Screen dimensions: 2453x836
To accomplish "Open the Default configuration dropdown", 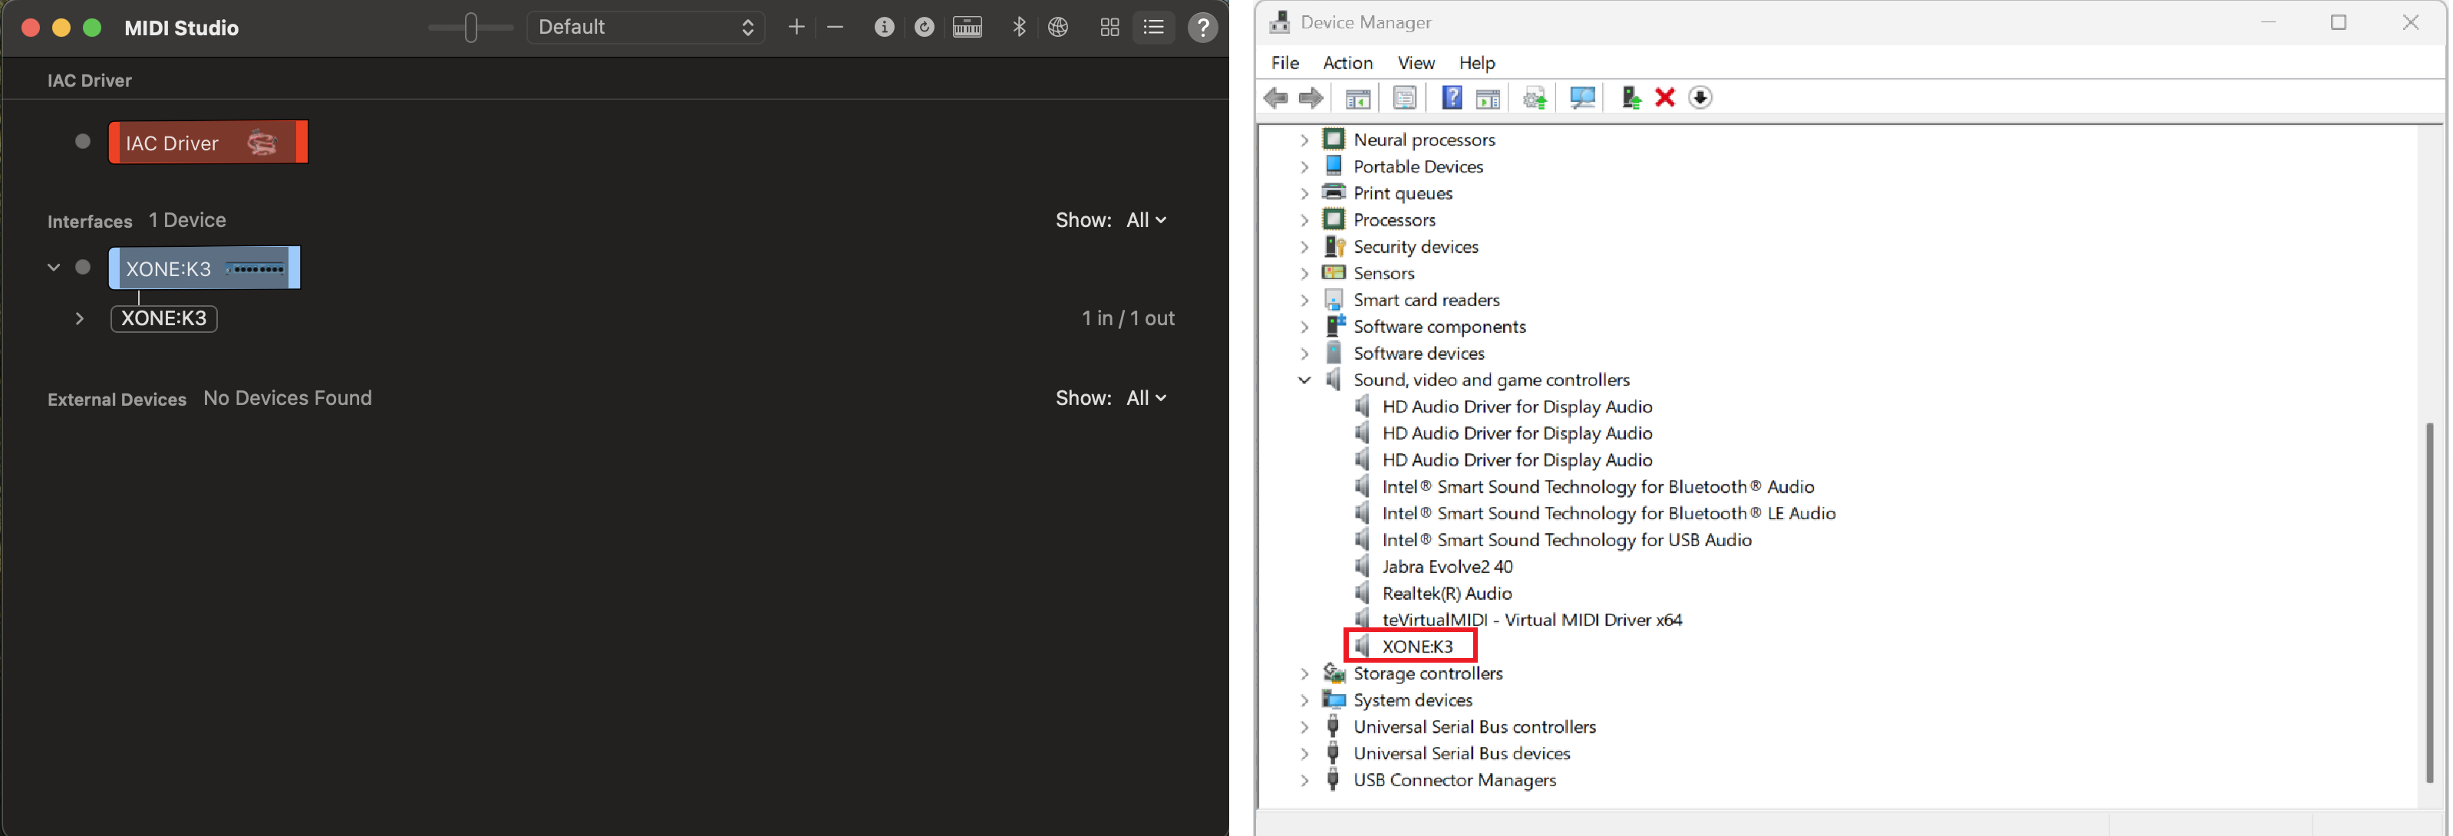I will 645,28.
